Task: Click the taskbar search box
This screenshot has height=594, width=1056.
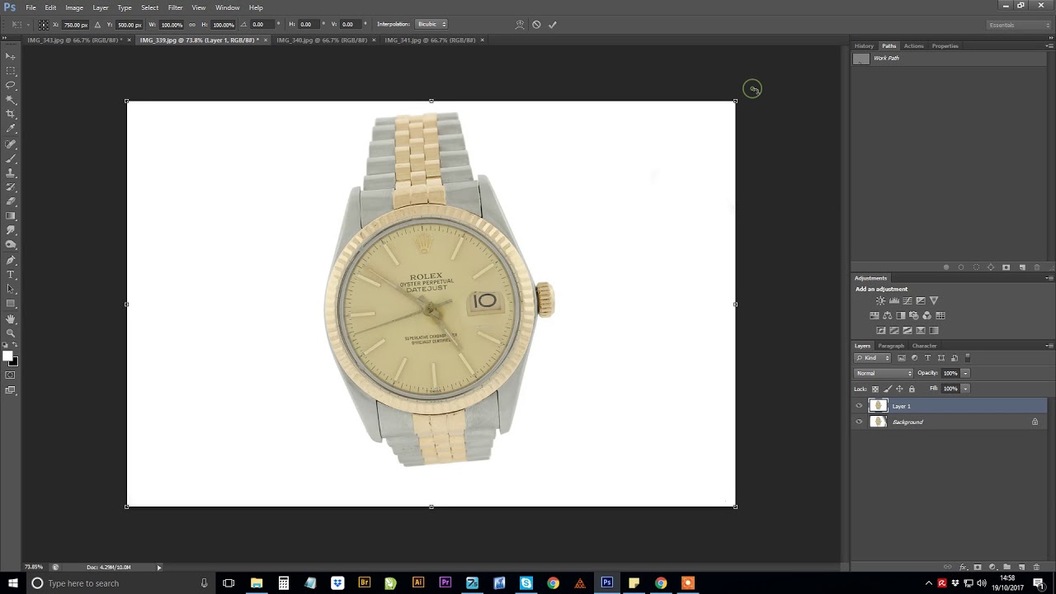Action: tap(120, 583)
